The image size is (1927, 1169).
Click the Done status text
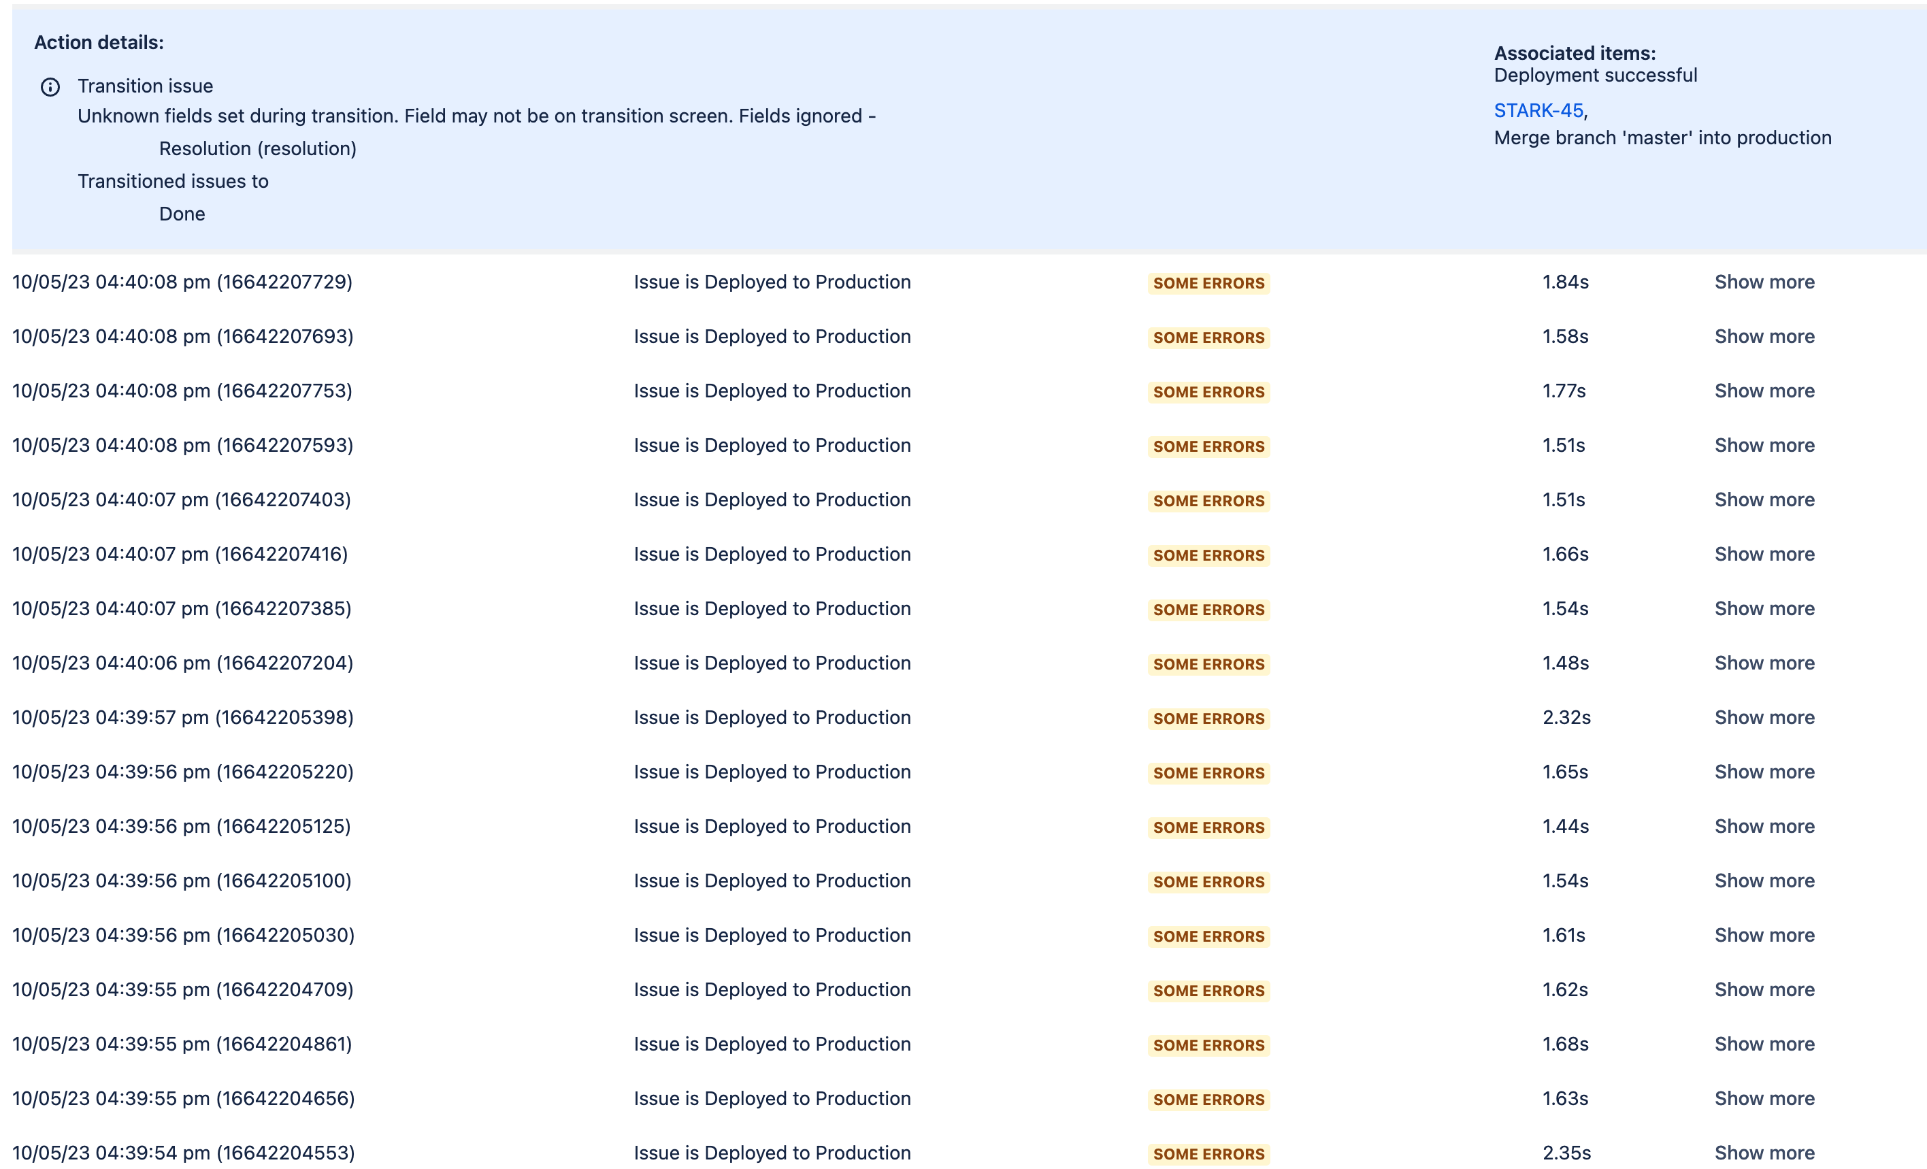click(182, 214)
